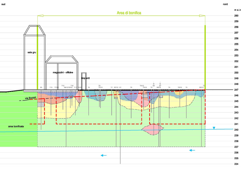Click the borehole label T13
Screen dimensions: 241x173
pos(51,87)
